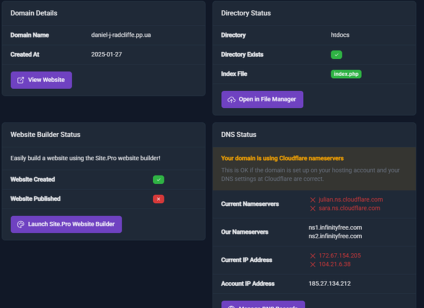
Task: Click the green Website Created check badge
Action: pos(158,180)
